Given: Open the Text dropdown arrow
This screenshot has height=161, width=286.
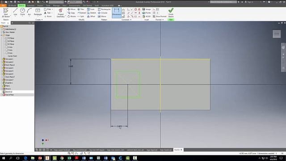Looking at the screenshot, I should pos(52,13).
